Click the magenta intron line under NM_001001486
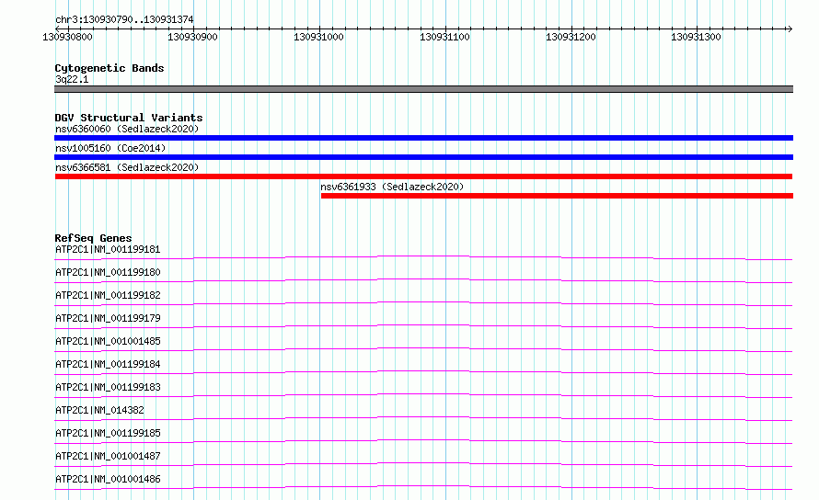This screenshot has height=500, width=819. (423, 486)
